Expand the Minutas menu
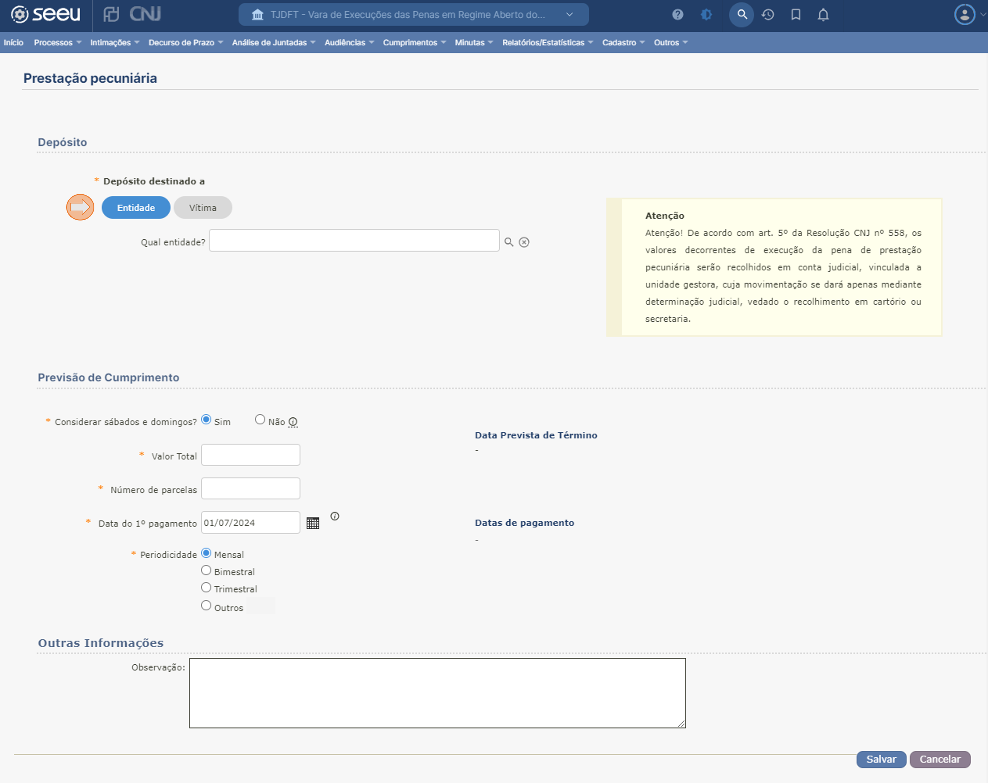The width and height of the screenshot is (988, 783). (474, 43)
